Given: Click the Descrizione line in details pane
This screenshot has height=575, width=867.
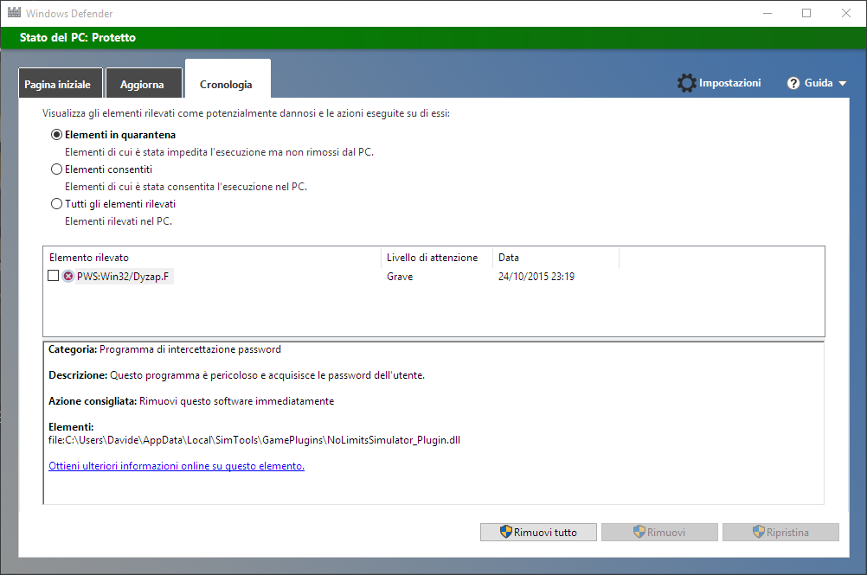Looking at the screenshot, I should click(237, 375).
